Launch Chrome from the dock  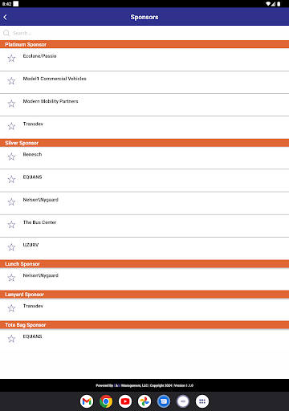pyautogui.click(x=106, y=401)
